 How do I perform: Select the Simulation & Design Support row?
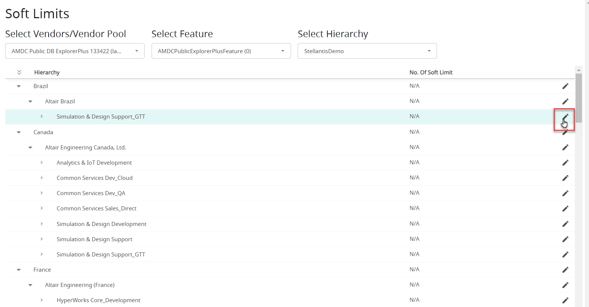[x=94, y=239]
